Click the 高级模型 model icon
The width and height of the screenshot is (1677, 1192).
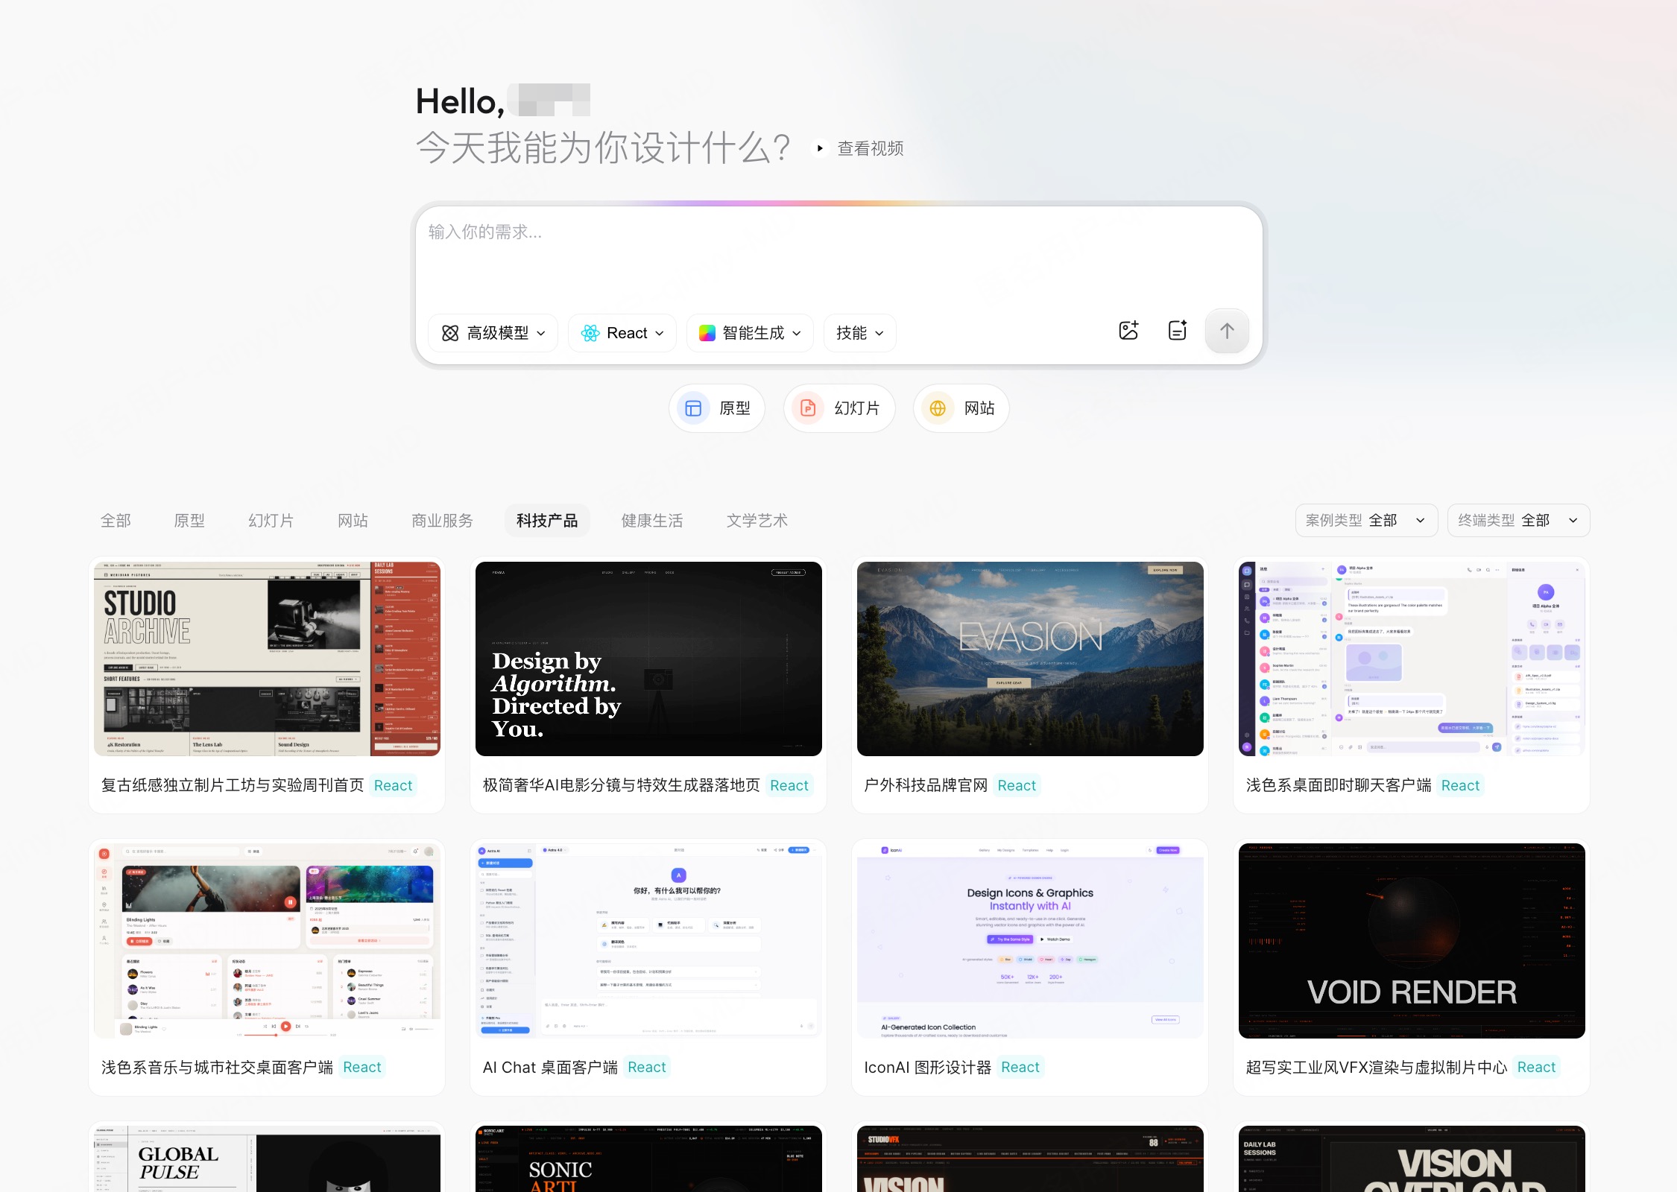(x=450, y=333)
